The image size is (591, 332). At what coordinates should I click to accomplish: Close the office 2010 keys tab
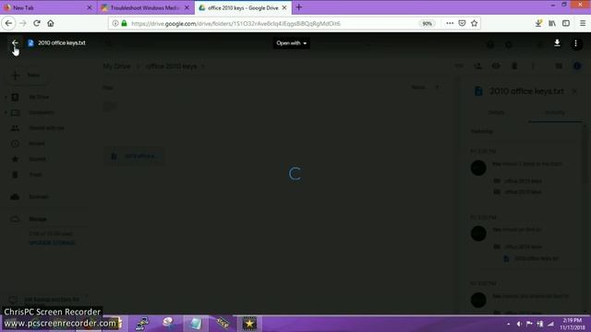tap(284, 7)
